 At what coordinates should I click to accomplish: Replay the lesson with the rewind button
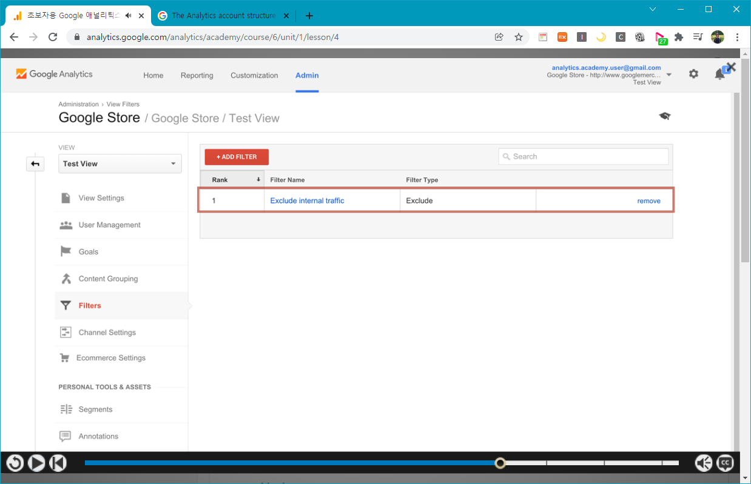coord(15,463)
